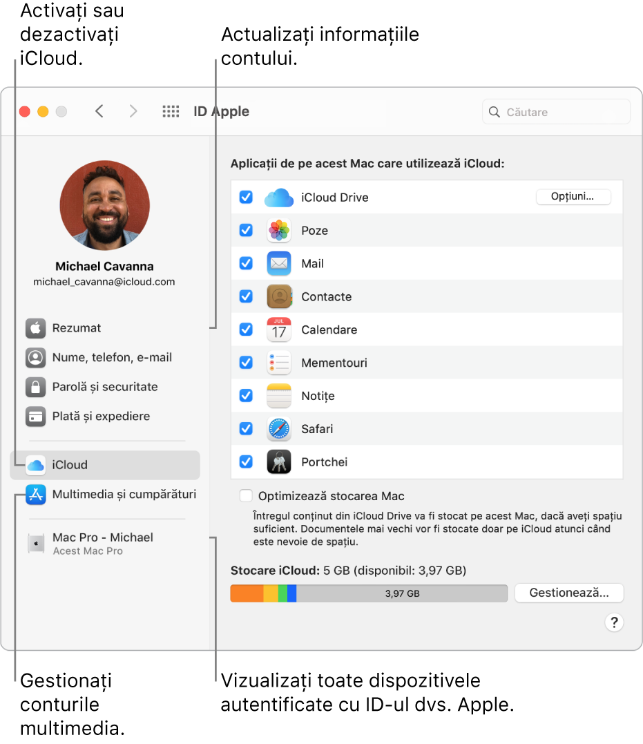The image size is (643, 744).
Task: Click the App Store icon beside Multimedia și cumpărături
Action: click(x=36, y=495)
